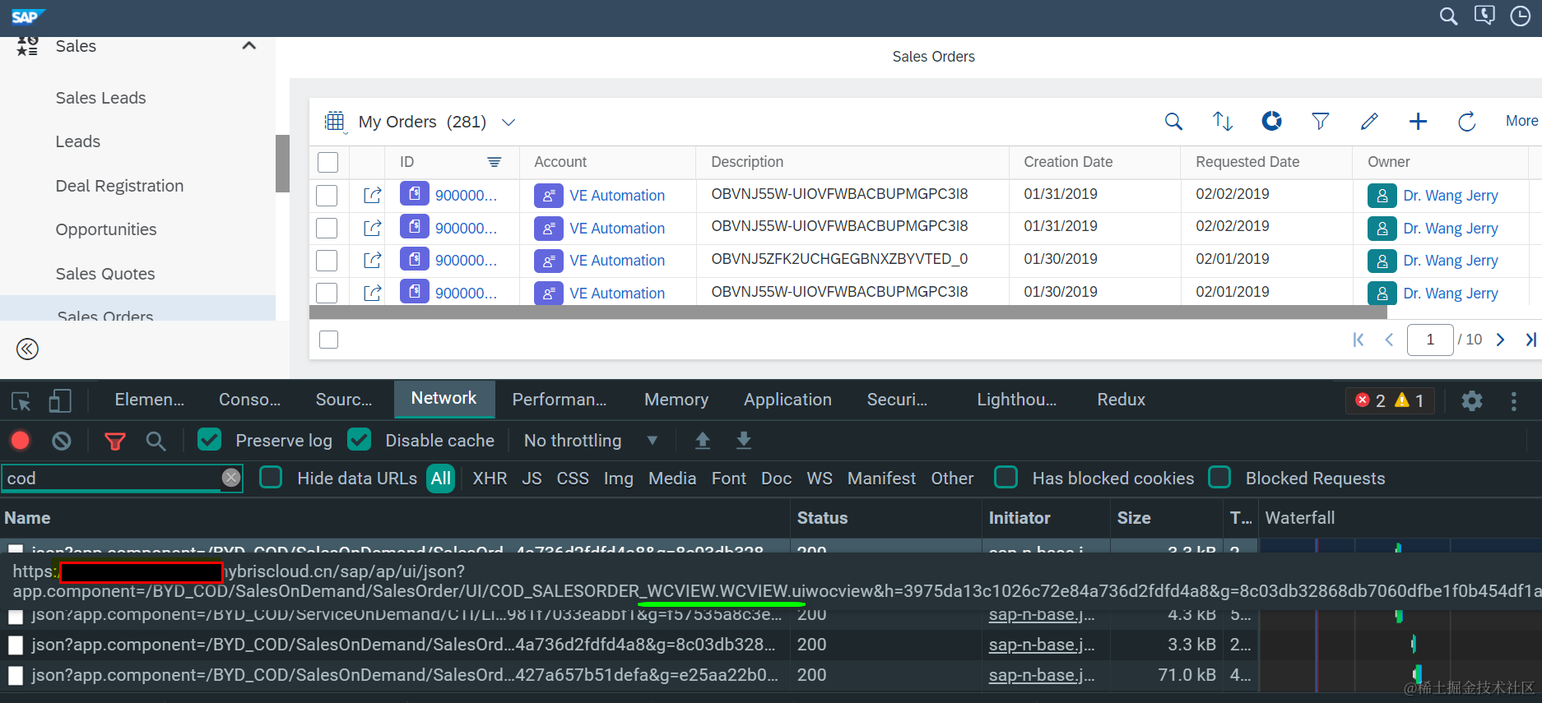Open the table view selector icon

click(334, 122)
